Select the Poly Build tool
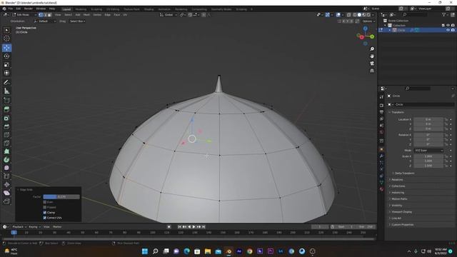Screen dimensions: 457x257 pyautogui.click(x=6, y=151)
